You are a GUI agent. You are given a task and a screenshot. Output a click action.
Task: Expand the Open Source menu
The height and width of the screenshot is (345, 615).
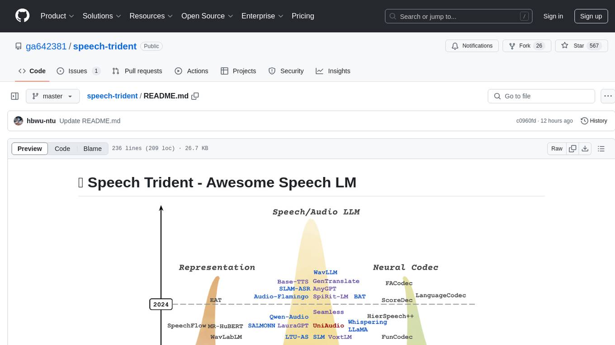coord(207,16)
